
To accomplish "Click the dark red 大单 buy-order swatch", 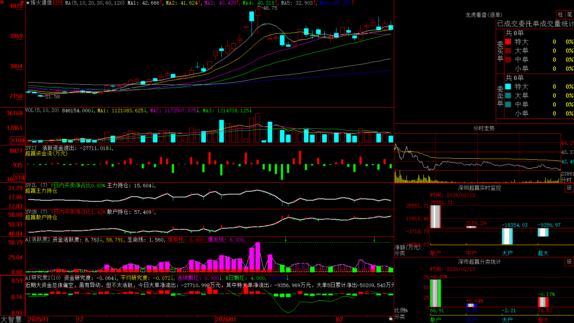I will pos(508,51).
